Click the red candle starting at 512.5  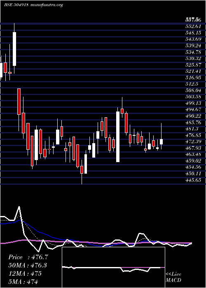coord(19,102)
